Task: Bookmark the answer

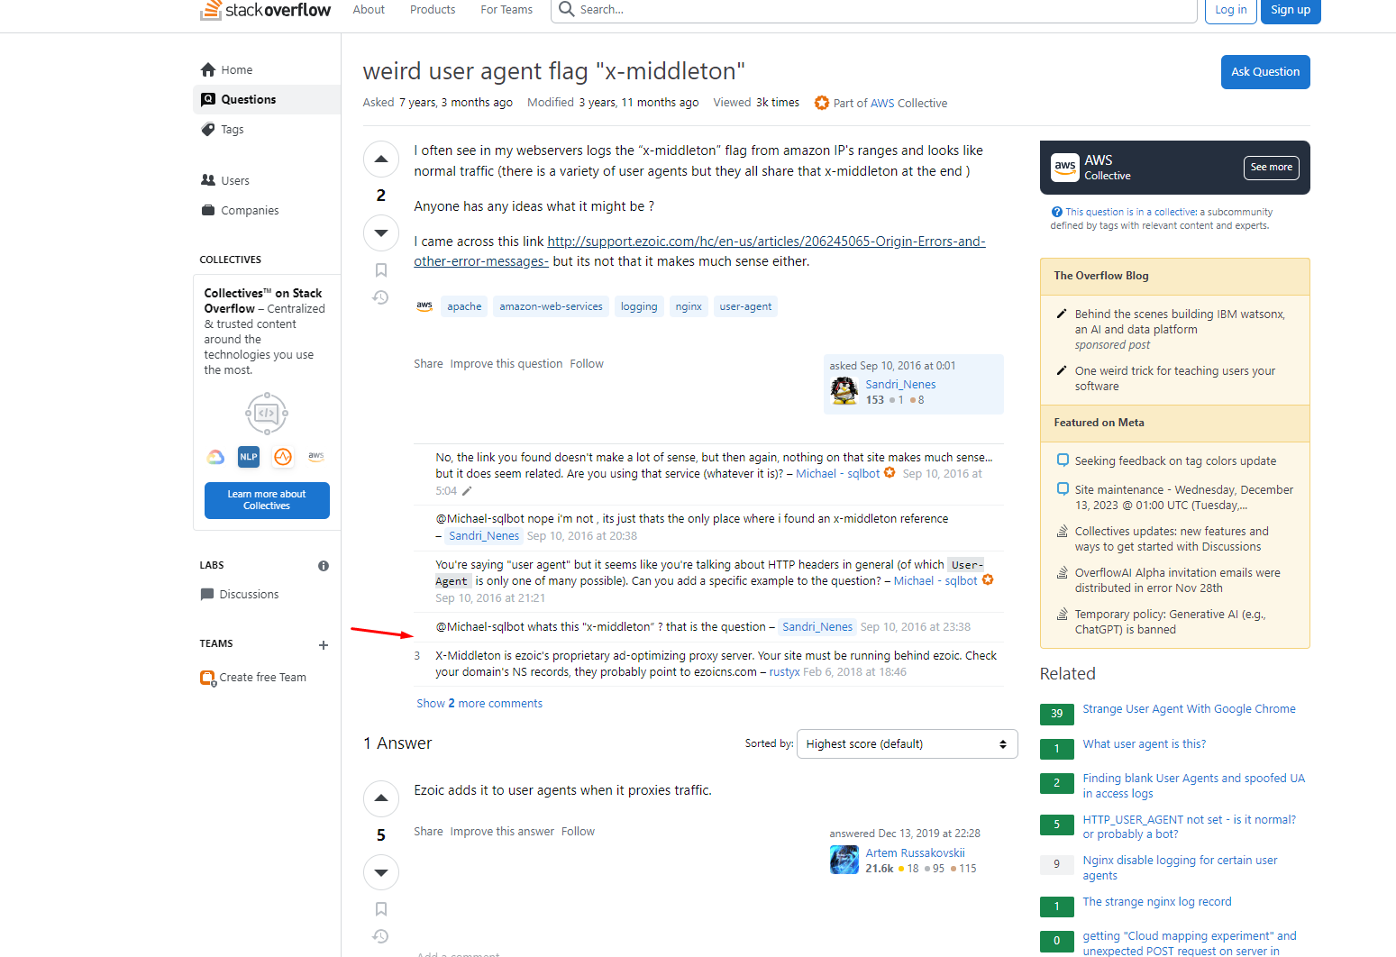Action: (381, 909)
